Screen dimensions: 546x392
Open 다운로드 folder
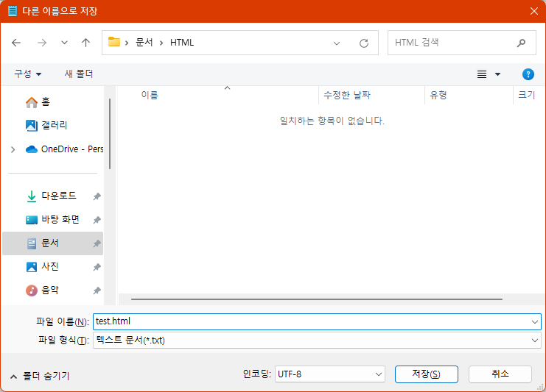pyautogui.click(x=52, y=196)
